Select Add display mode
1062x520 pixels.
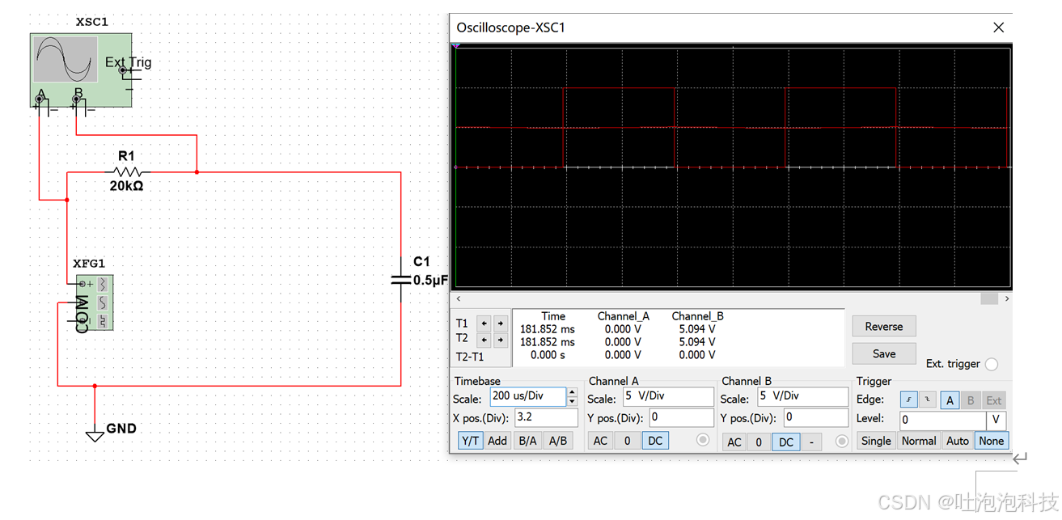click(x=497, y=441)
